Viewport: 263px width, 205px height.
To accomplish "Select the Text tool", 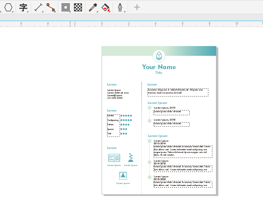I will (x=23, y=8).
